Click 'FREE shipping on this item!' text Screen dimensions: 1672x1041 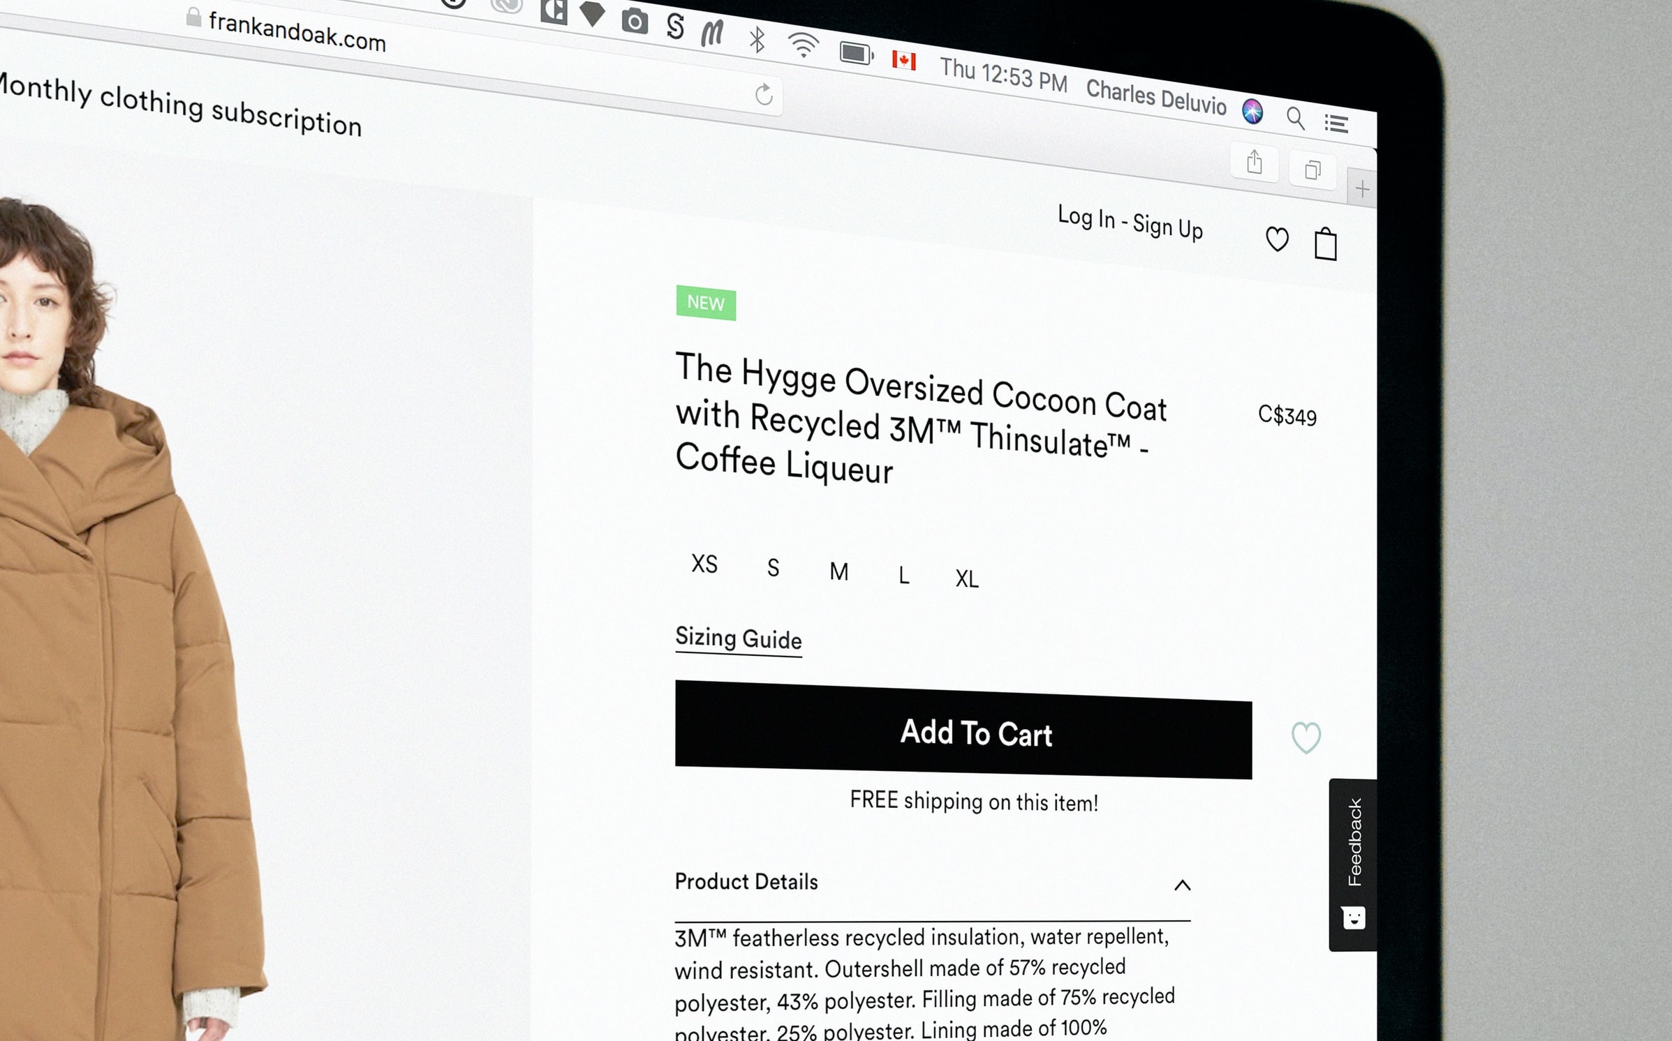[x=974, y=801]
